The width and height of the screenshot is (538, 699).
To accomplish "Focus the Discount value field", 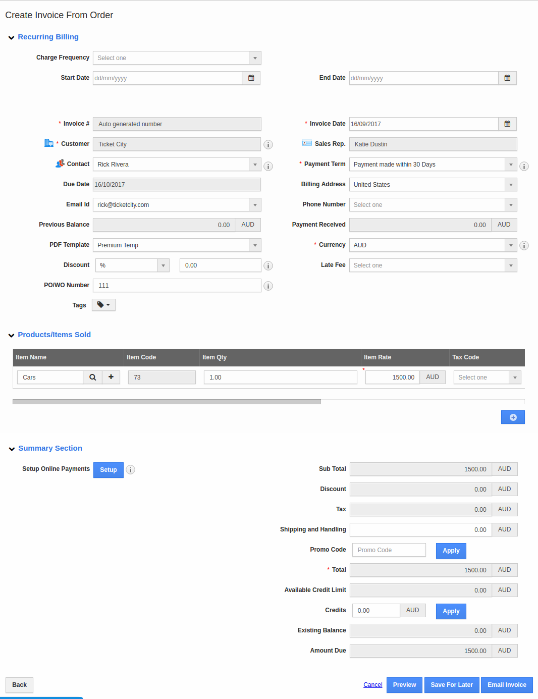I will coord(221,265).
